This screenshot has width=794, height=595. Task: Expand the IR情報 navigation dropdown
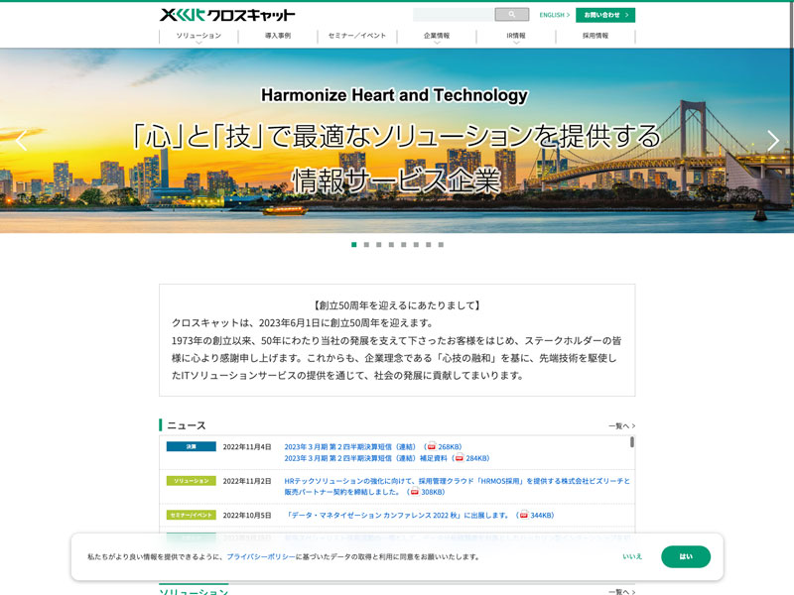tap(516, 37)
